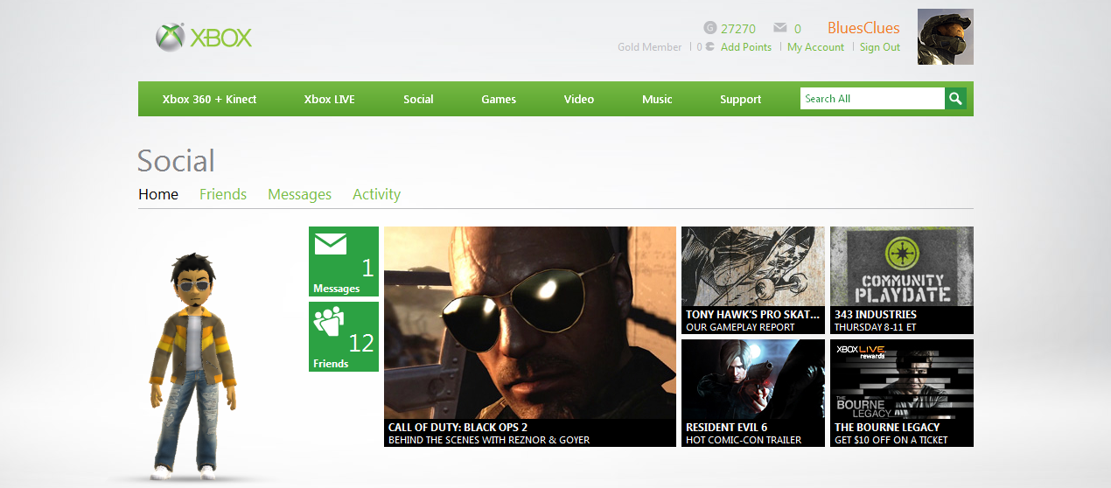Image resolution: width=1111 pixels, height=488 pixels.
Task: Click the Search All field
Action: (x=872, y=99)
